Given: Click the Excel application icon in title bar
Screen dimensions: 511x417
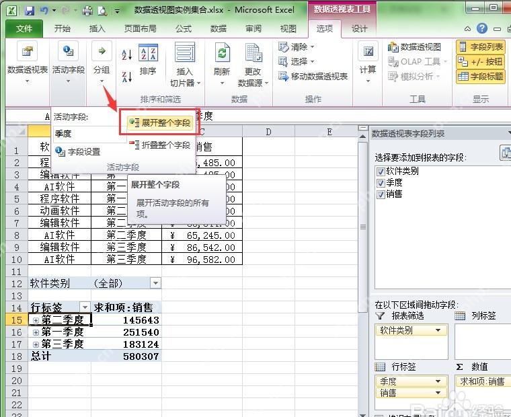Looking at the screenshot, I should [x=11, y=11].
